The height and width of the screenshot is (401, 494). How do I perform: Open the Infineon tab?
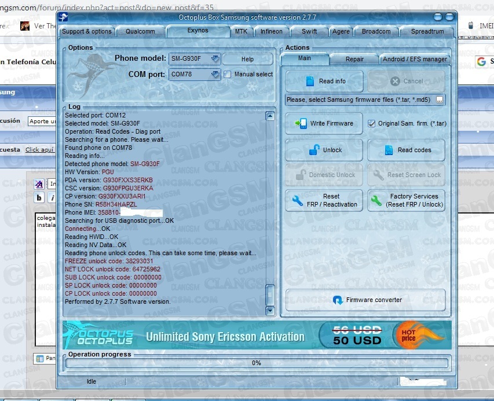tap(271, 31)
